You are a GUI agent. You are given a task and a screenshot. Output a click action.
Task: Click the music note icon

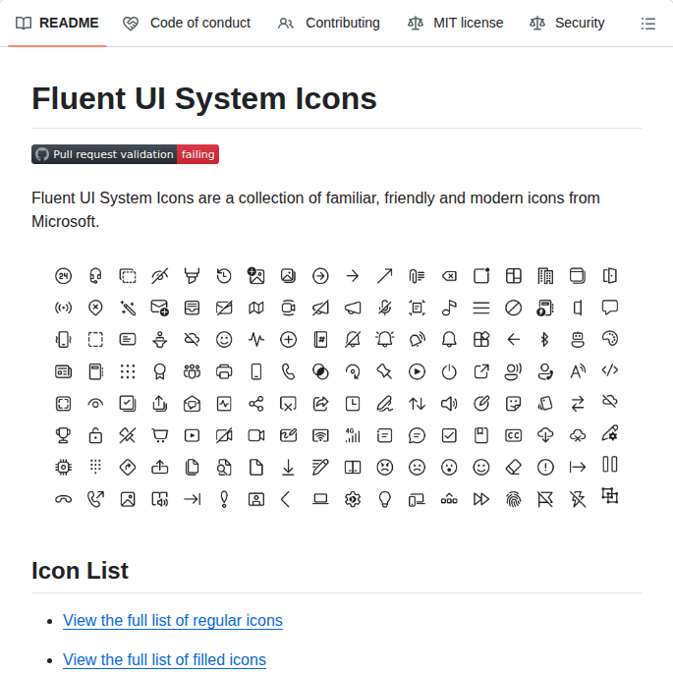[449, 308]
